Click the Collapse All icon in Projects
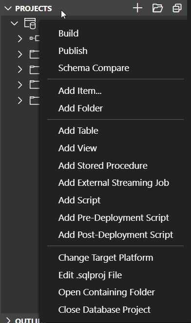The width and height of the screenshot is (191, 323). point(177,8)
